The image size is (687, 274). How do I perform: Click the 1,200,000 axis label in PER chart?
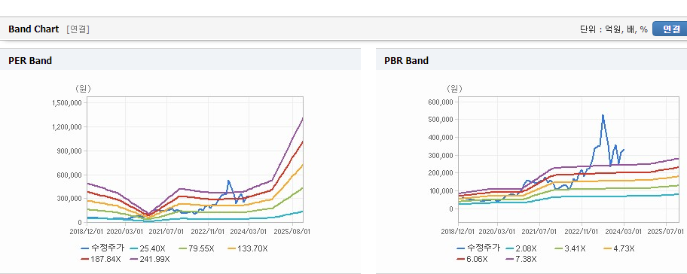67,127
